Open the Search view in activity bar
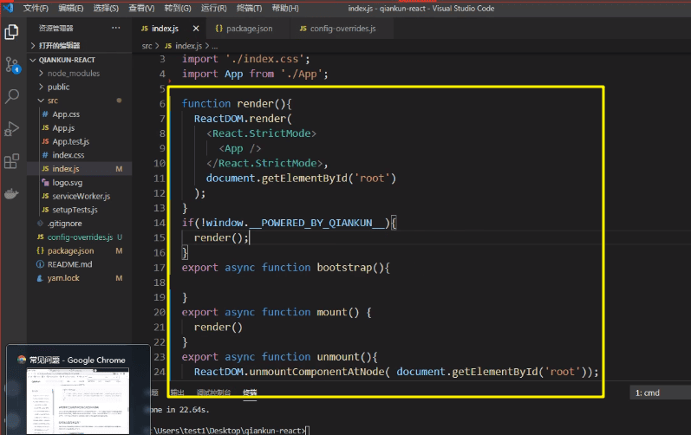 pyautogui.click(x=12, y=96)
